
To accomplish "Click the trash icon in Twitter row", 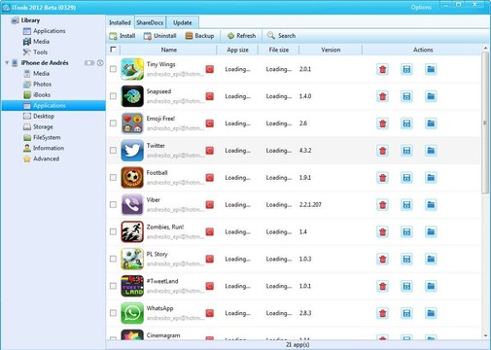I will (383, 151).
